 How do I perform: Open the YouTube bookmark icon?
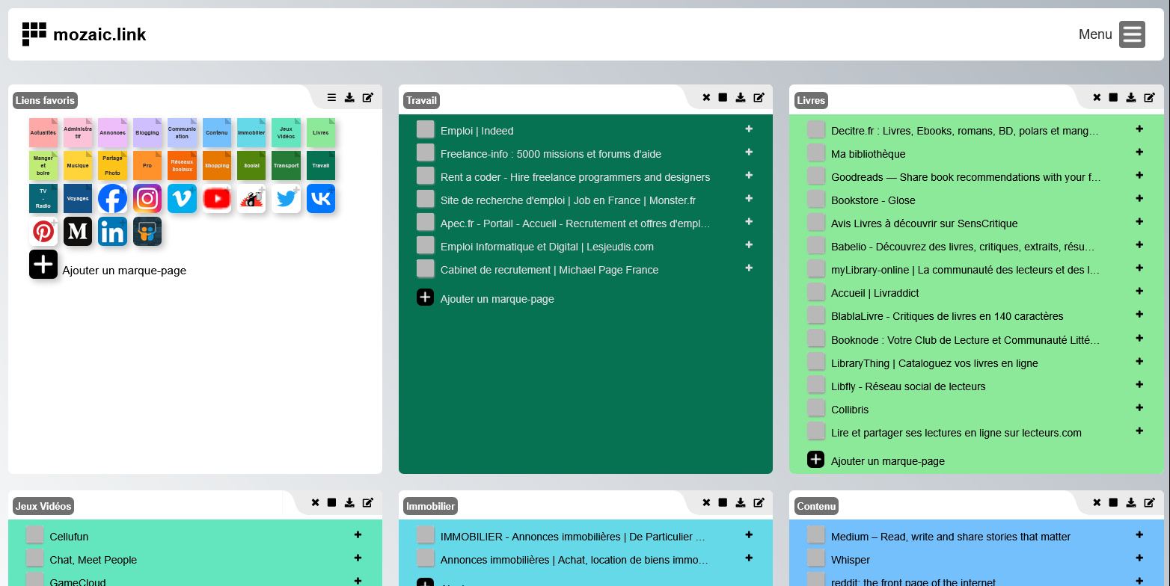tap(217, 199)
